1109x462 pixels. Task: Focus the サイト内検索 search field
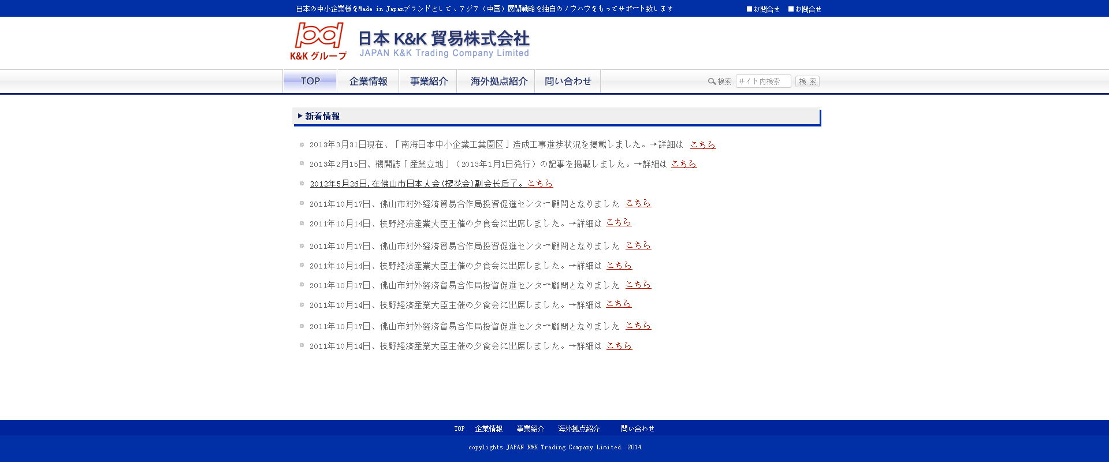[763, 81]
